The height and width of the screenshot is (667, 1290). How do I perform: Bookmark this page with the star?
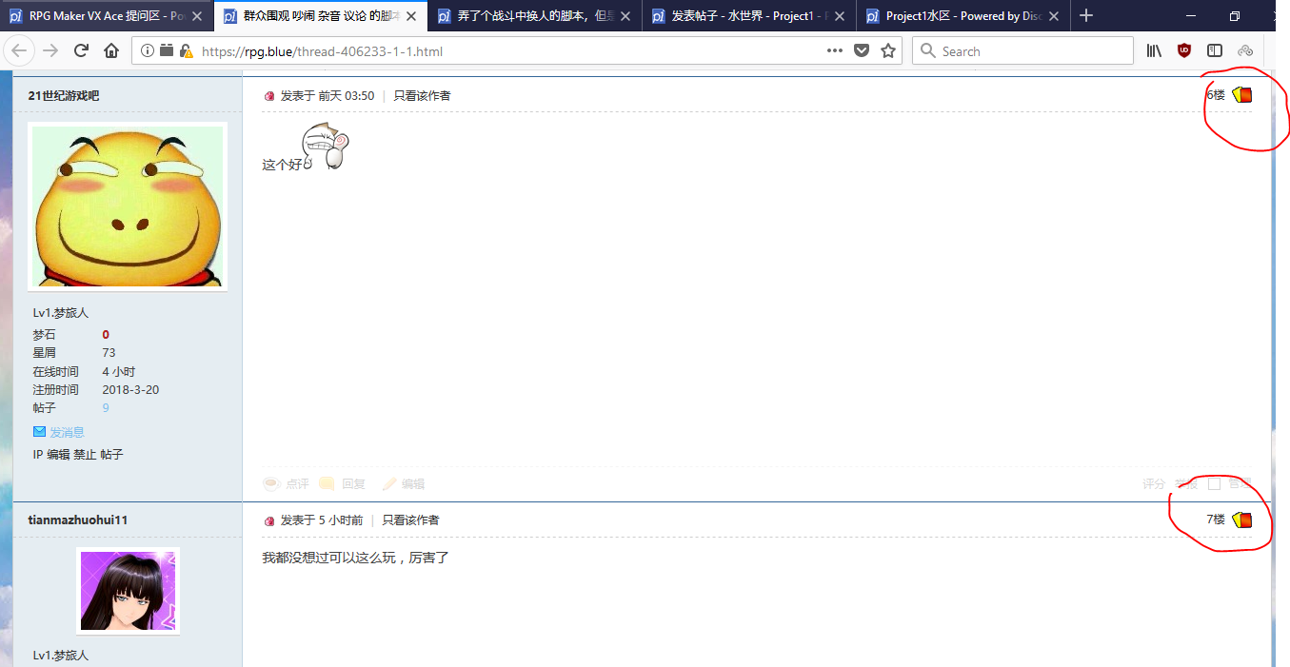(x=888, y=51)
